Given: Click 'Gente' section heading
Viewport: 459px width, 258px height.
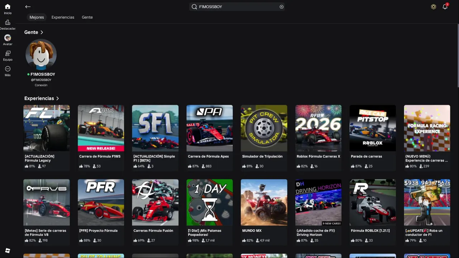Looking at the screenshot, I should (x=31, y=32).
